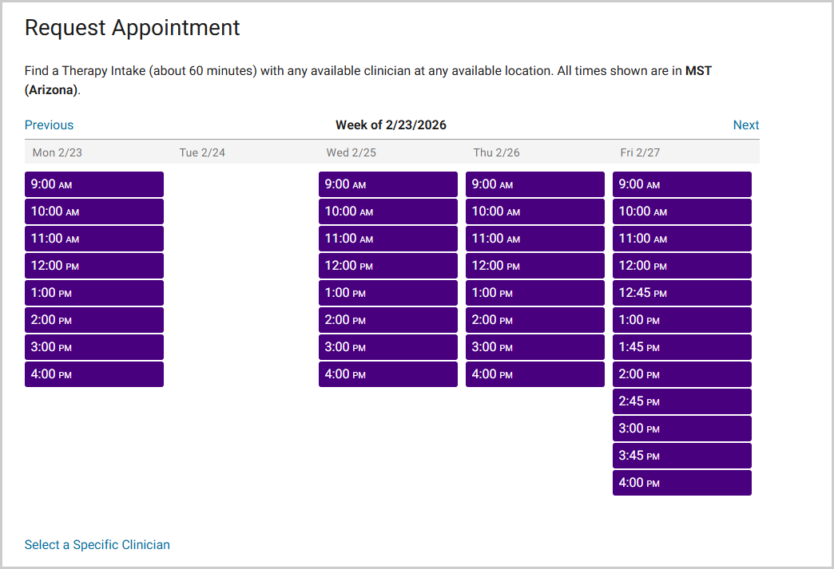834x569 pixels.
Task: Pick Friday 2/27 12:00 PM time
Action: (x=682, y=266)
